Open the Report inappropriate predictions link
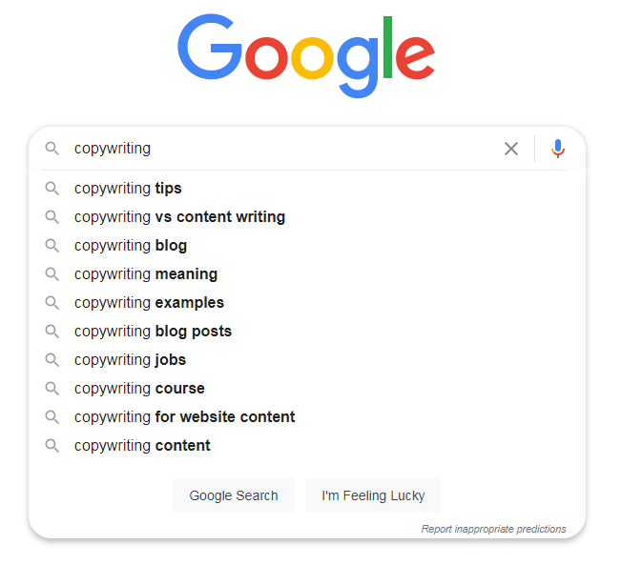621x565 pixels. 493,529
